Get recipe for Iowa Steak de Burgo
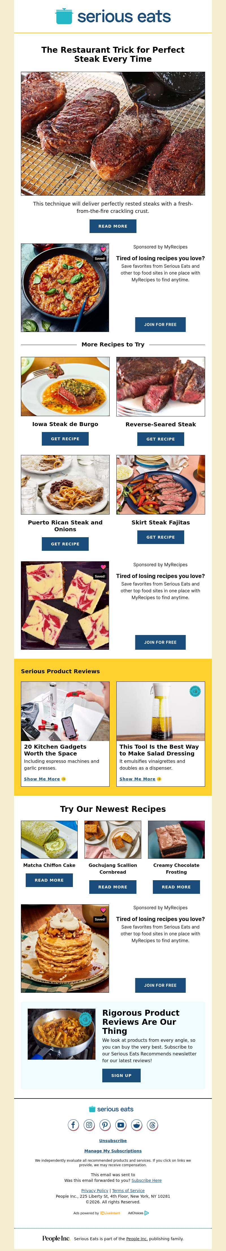Viewport: 226px width, 1251px height. pos(65,439)
